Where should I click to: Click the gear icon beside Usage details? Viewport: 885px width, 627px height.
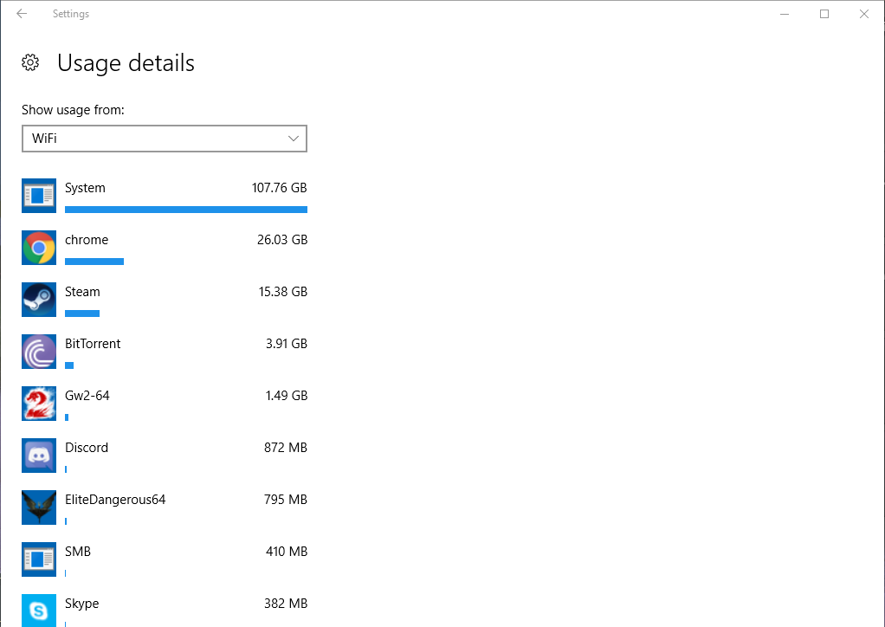(30, 62)
